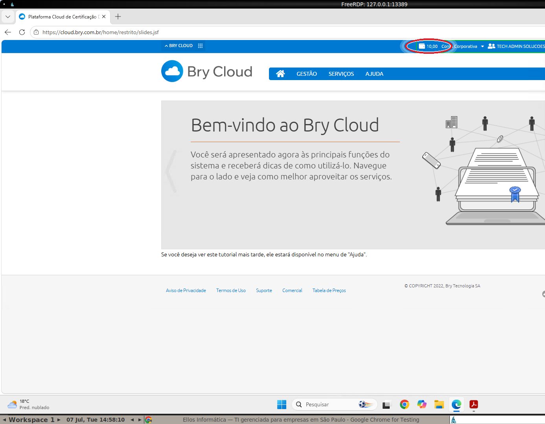Open the GESTÃO menu
This screenshot has height=424, width=545.
point(307,74)
